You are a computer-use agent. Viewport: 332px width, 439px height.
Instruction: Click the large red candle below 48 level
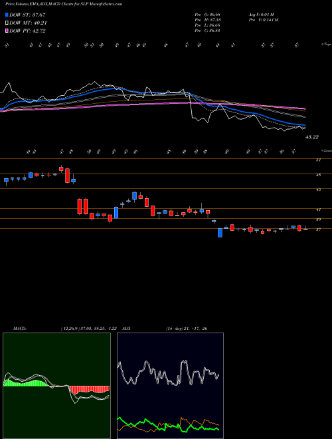tap(67, 176)
